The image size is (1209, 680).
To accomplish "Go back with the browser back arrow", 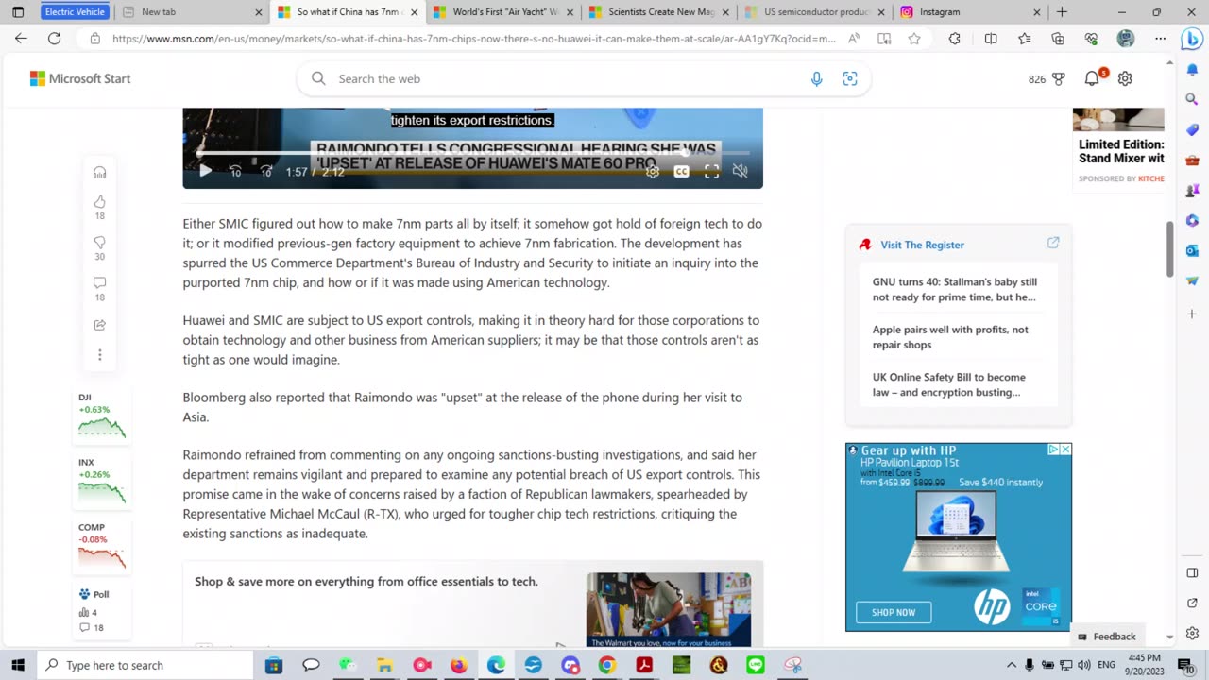I will click(21, 39).
